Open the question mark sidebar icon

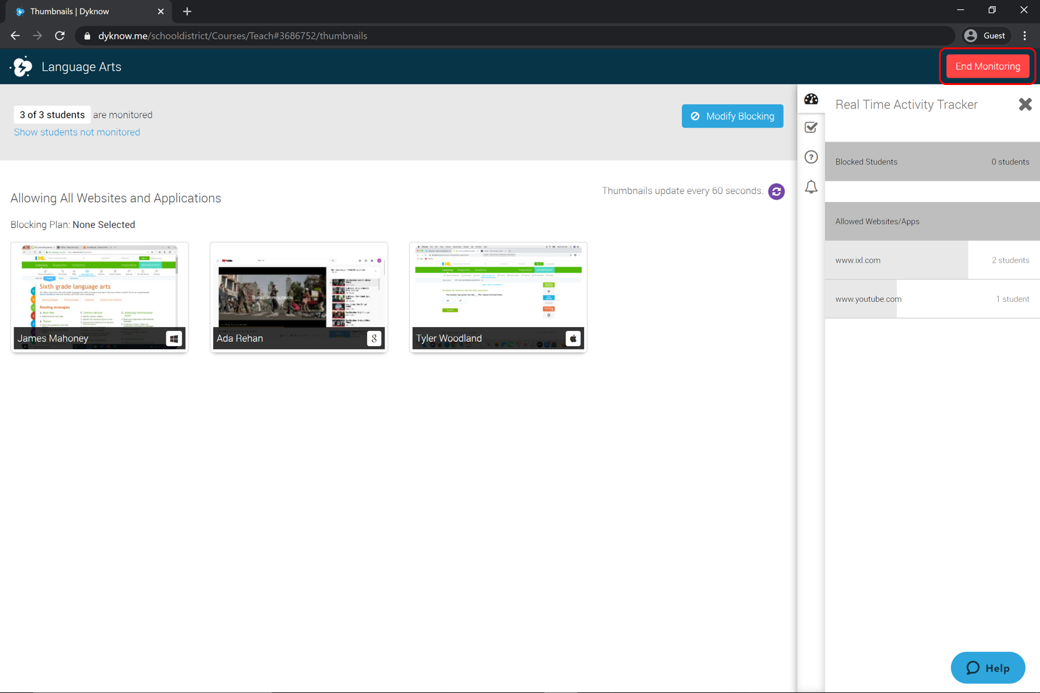(811, 157)
